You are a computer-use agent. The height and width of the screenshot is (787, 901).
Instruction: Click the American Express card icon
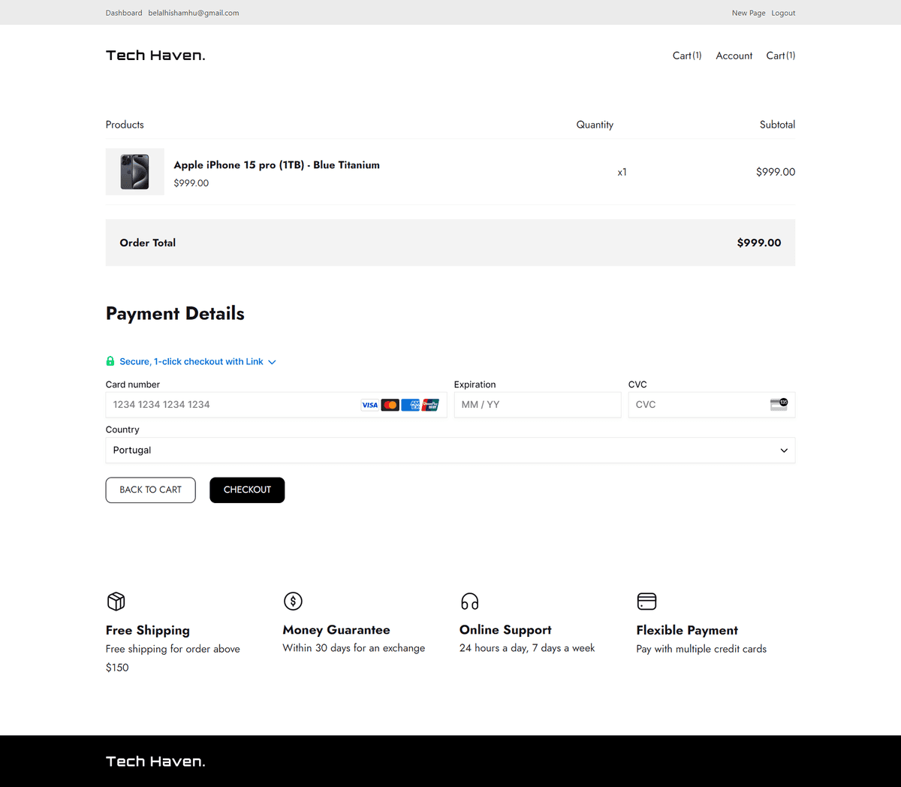[410, 405]
